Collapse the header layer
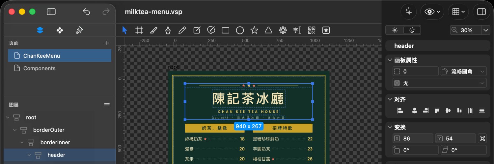Image resolution: width=494 pixels, height=164 pixels. click(29, 155)
